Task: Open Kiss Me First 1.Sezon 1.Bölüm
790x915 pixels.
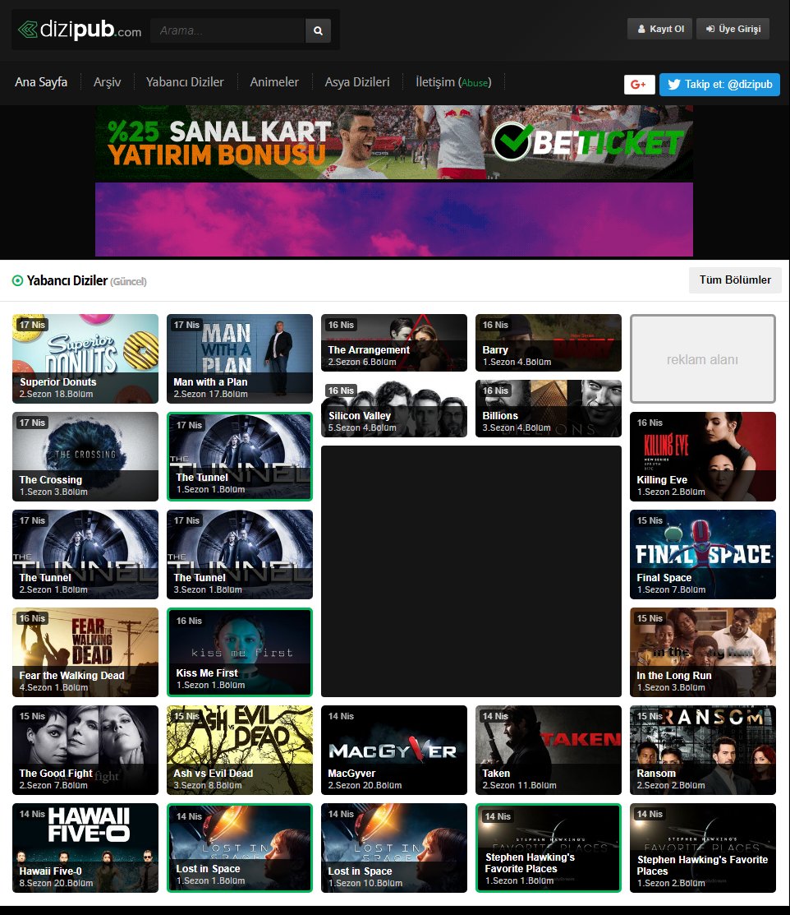Action: click(x=240, y=652)
